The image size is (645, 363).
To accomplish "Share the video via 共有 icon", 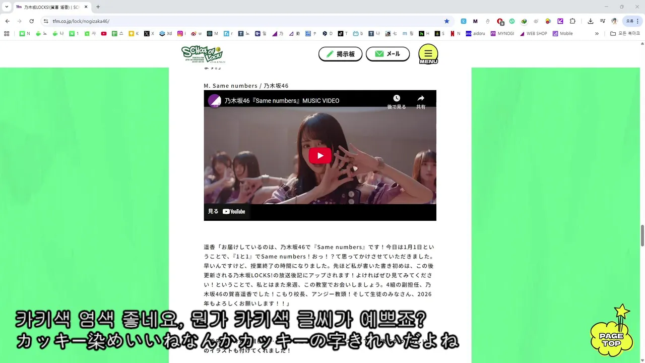I will [421, 102].
